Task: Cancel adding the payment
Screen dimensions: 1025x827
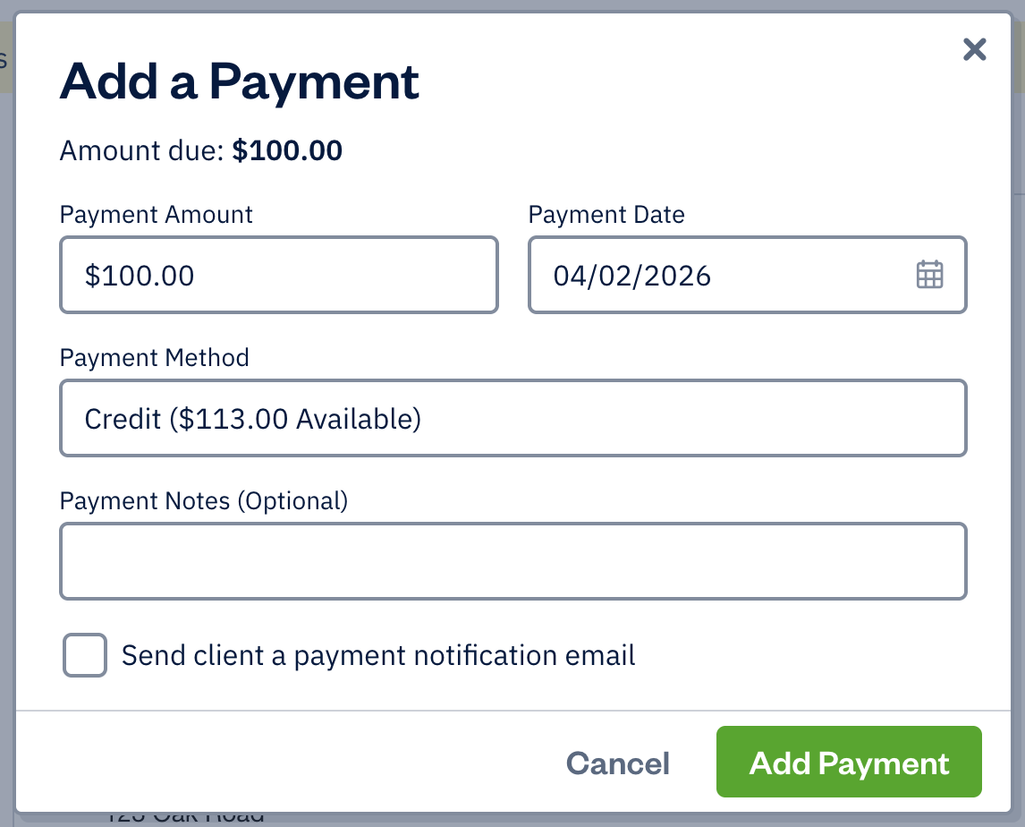Action: click(617, 763)
